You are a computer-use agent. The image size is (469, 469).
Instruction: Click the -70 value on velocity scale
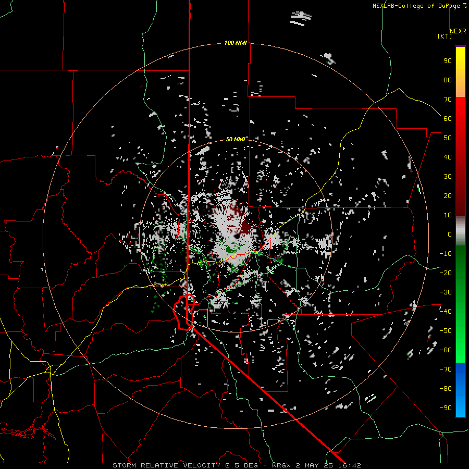[446, 369]
